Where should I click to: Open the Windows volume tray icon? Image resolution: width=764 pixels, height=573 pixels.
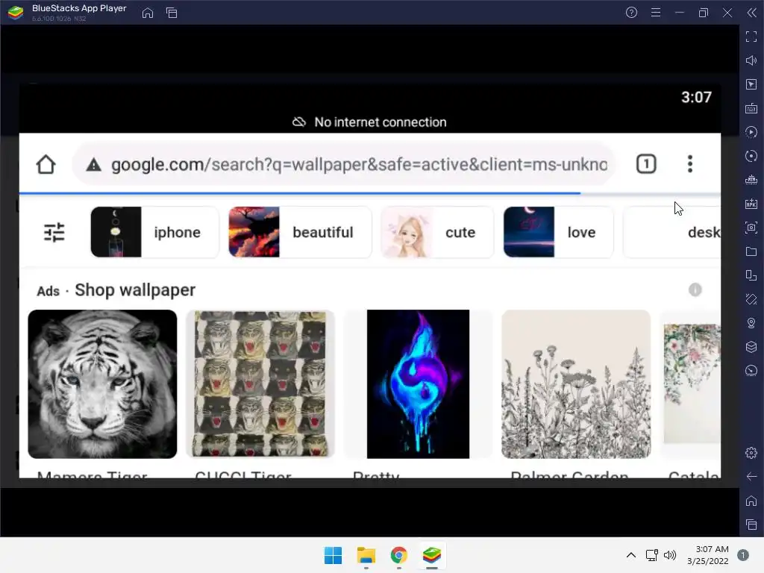tap(670, 555)
